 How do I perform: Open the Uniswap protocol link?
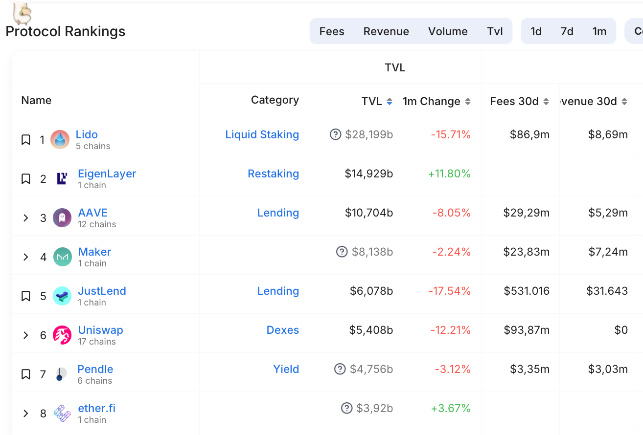[101, 330]
